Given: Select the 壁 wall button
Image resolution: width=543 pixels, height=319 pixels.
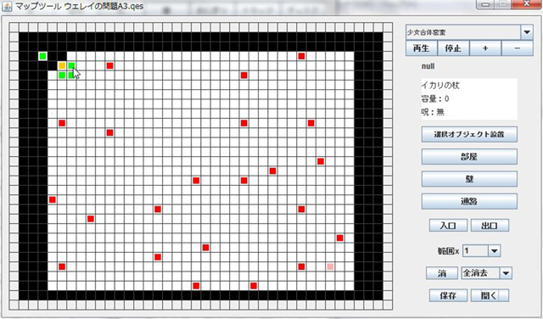Looking at the screenshot, I should point(469,179).
